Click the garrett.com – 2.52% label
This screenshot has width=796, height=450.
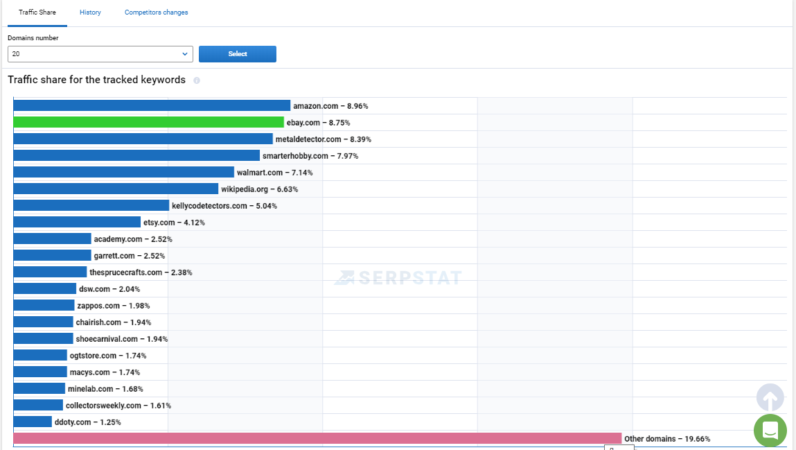[x=130, y=256]
